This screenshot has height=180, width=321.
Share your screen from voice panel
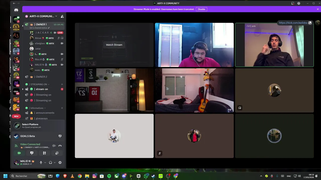pos(32,153)
